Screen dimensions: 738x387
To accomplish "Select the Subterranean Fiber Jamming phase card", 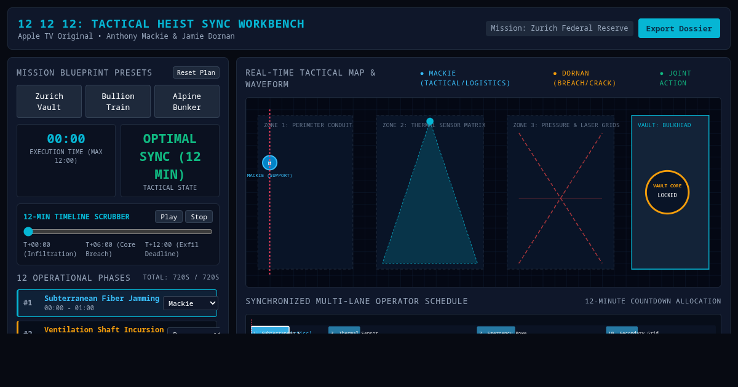I will [117, 303].
